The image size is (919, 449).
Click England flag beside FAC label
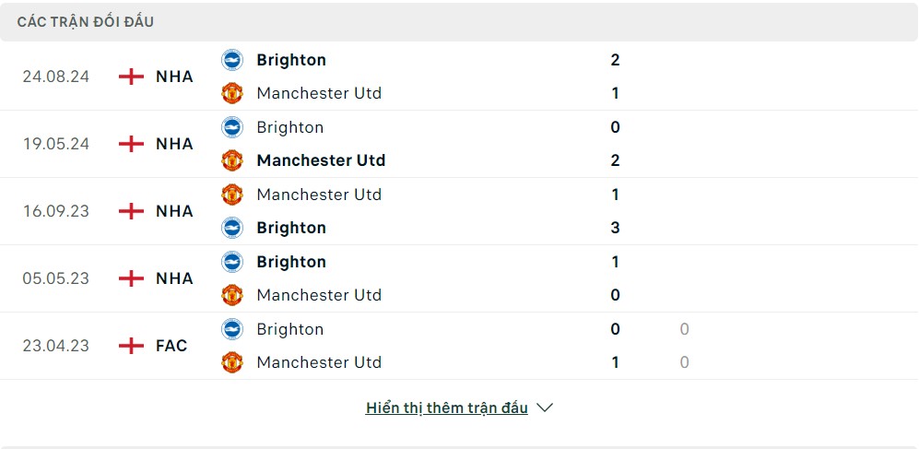[x=131, y=346]
